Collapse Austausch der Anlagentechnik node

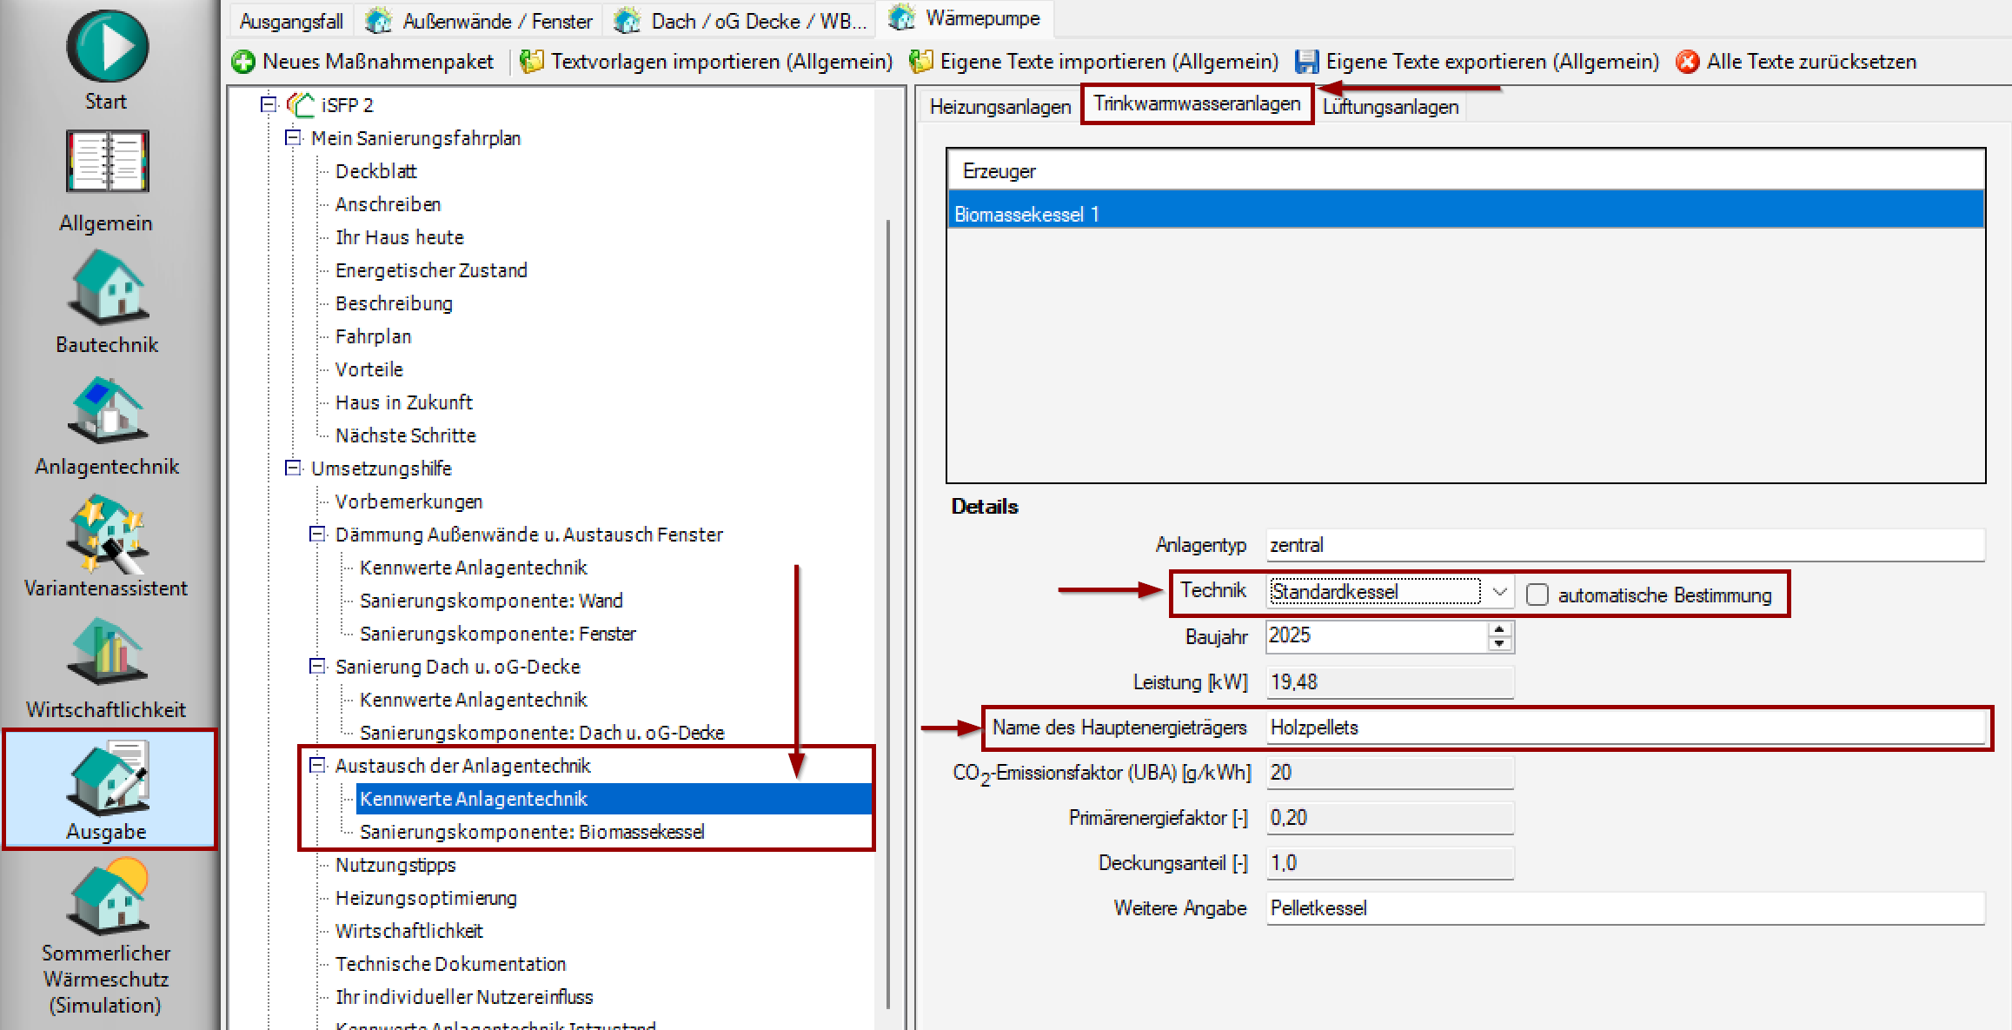317,766
